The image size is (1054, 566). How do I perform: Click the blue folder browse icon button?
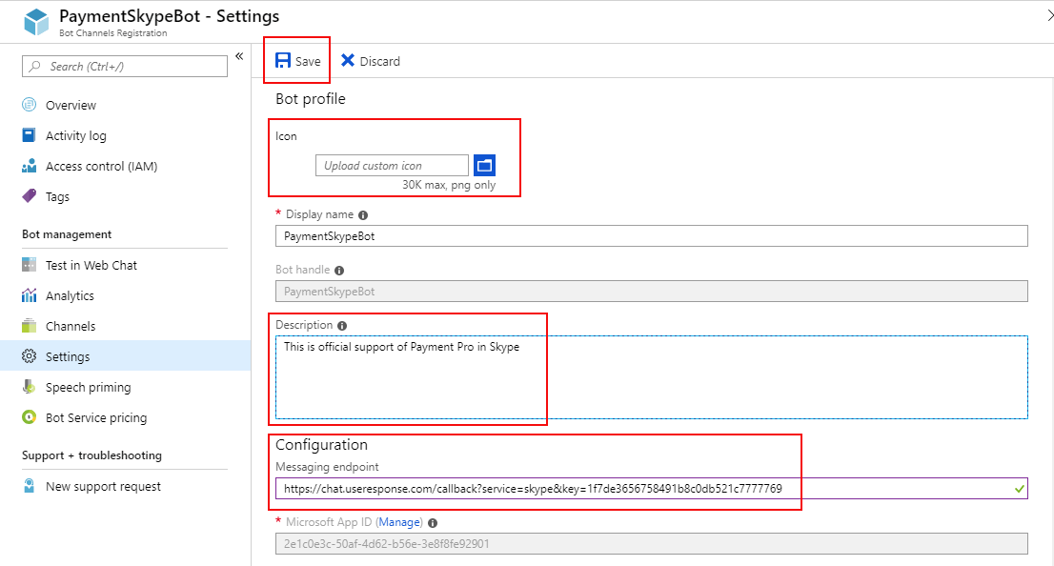(484, 166)
